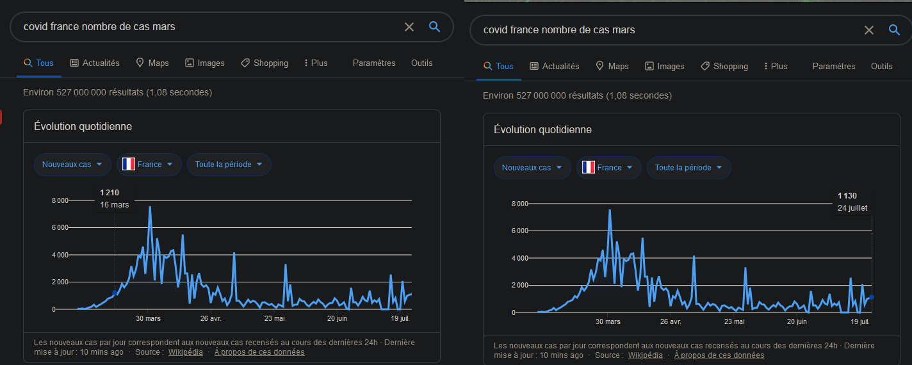Screen dimensions: 912x365
Task: Click the Maps pin icon in the left window
Action: click(140, 63)
